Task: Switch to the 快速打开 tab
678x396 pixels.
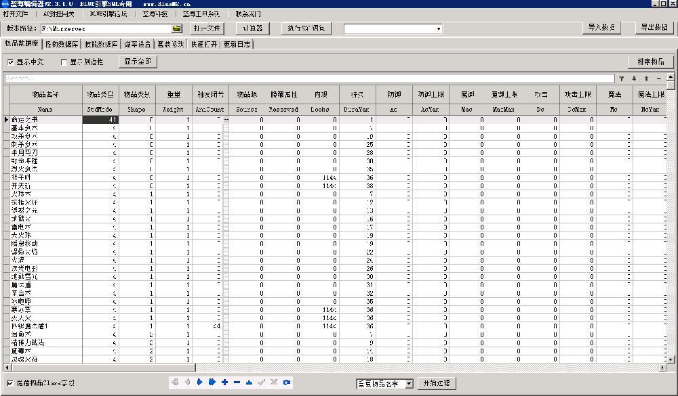Action: click(203, 44)
